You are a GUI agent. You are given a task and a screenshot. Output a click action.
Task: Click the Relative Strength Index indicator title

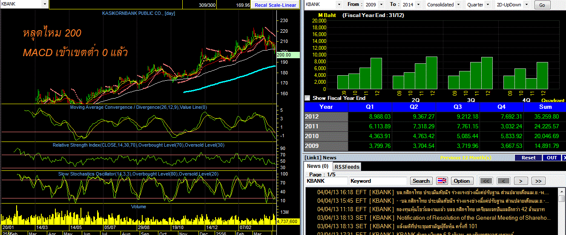pos(138,145)
